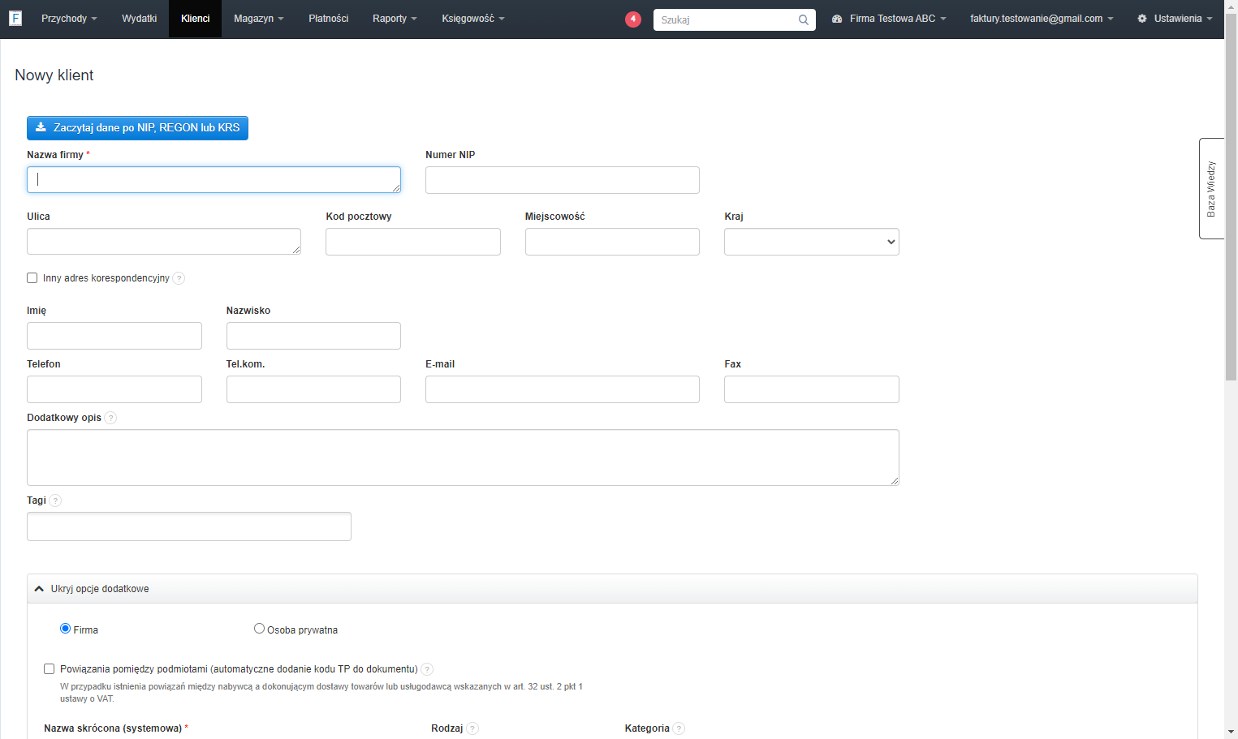
Task: Open the Płatności menu item
Action: 329,19
